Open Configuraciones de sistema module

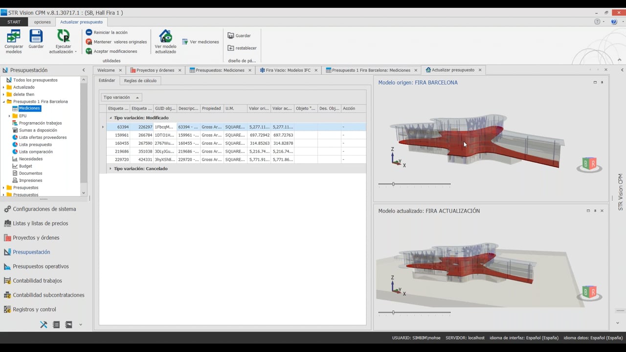pyautogui.click(x=45, y=209)
